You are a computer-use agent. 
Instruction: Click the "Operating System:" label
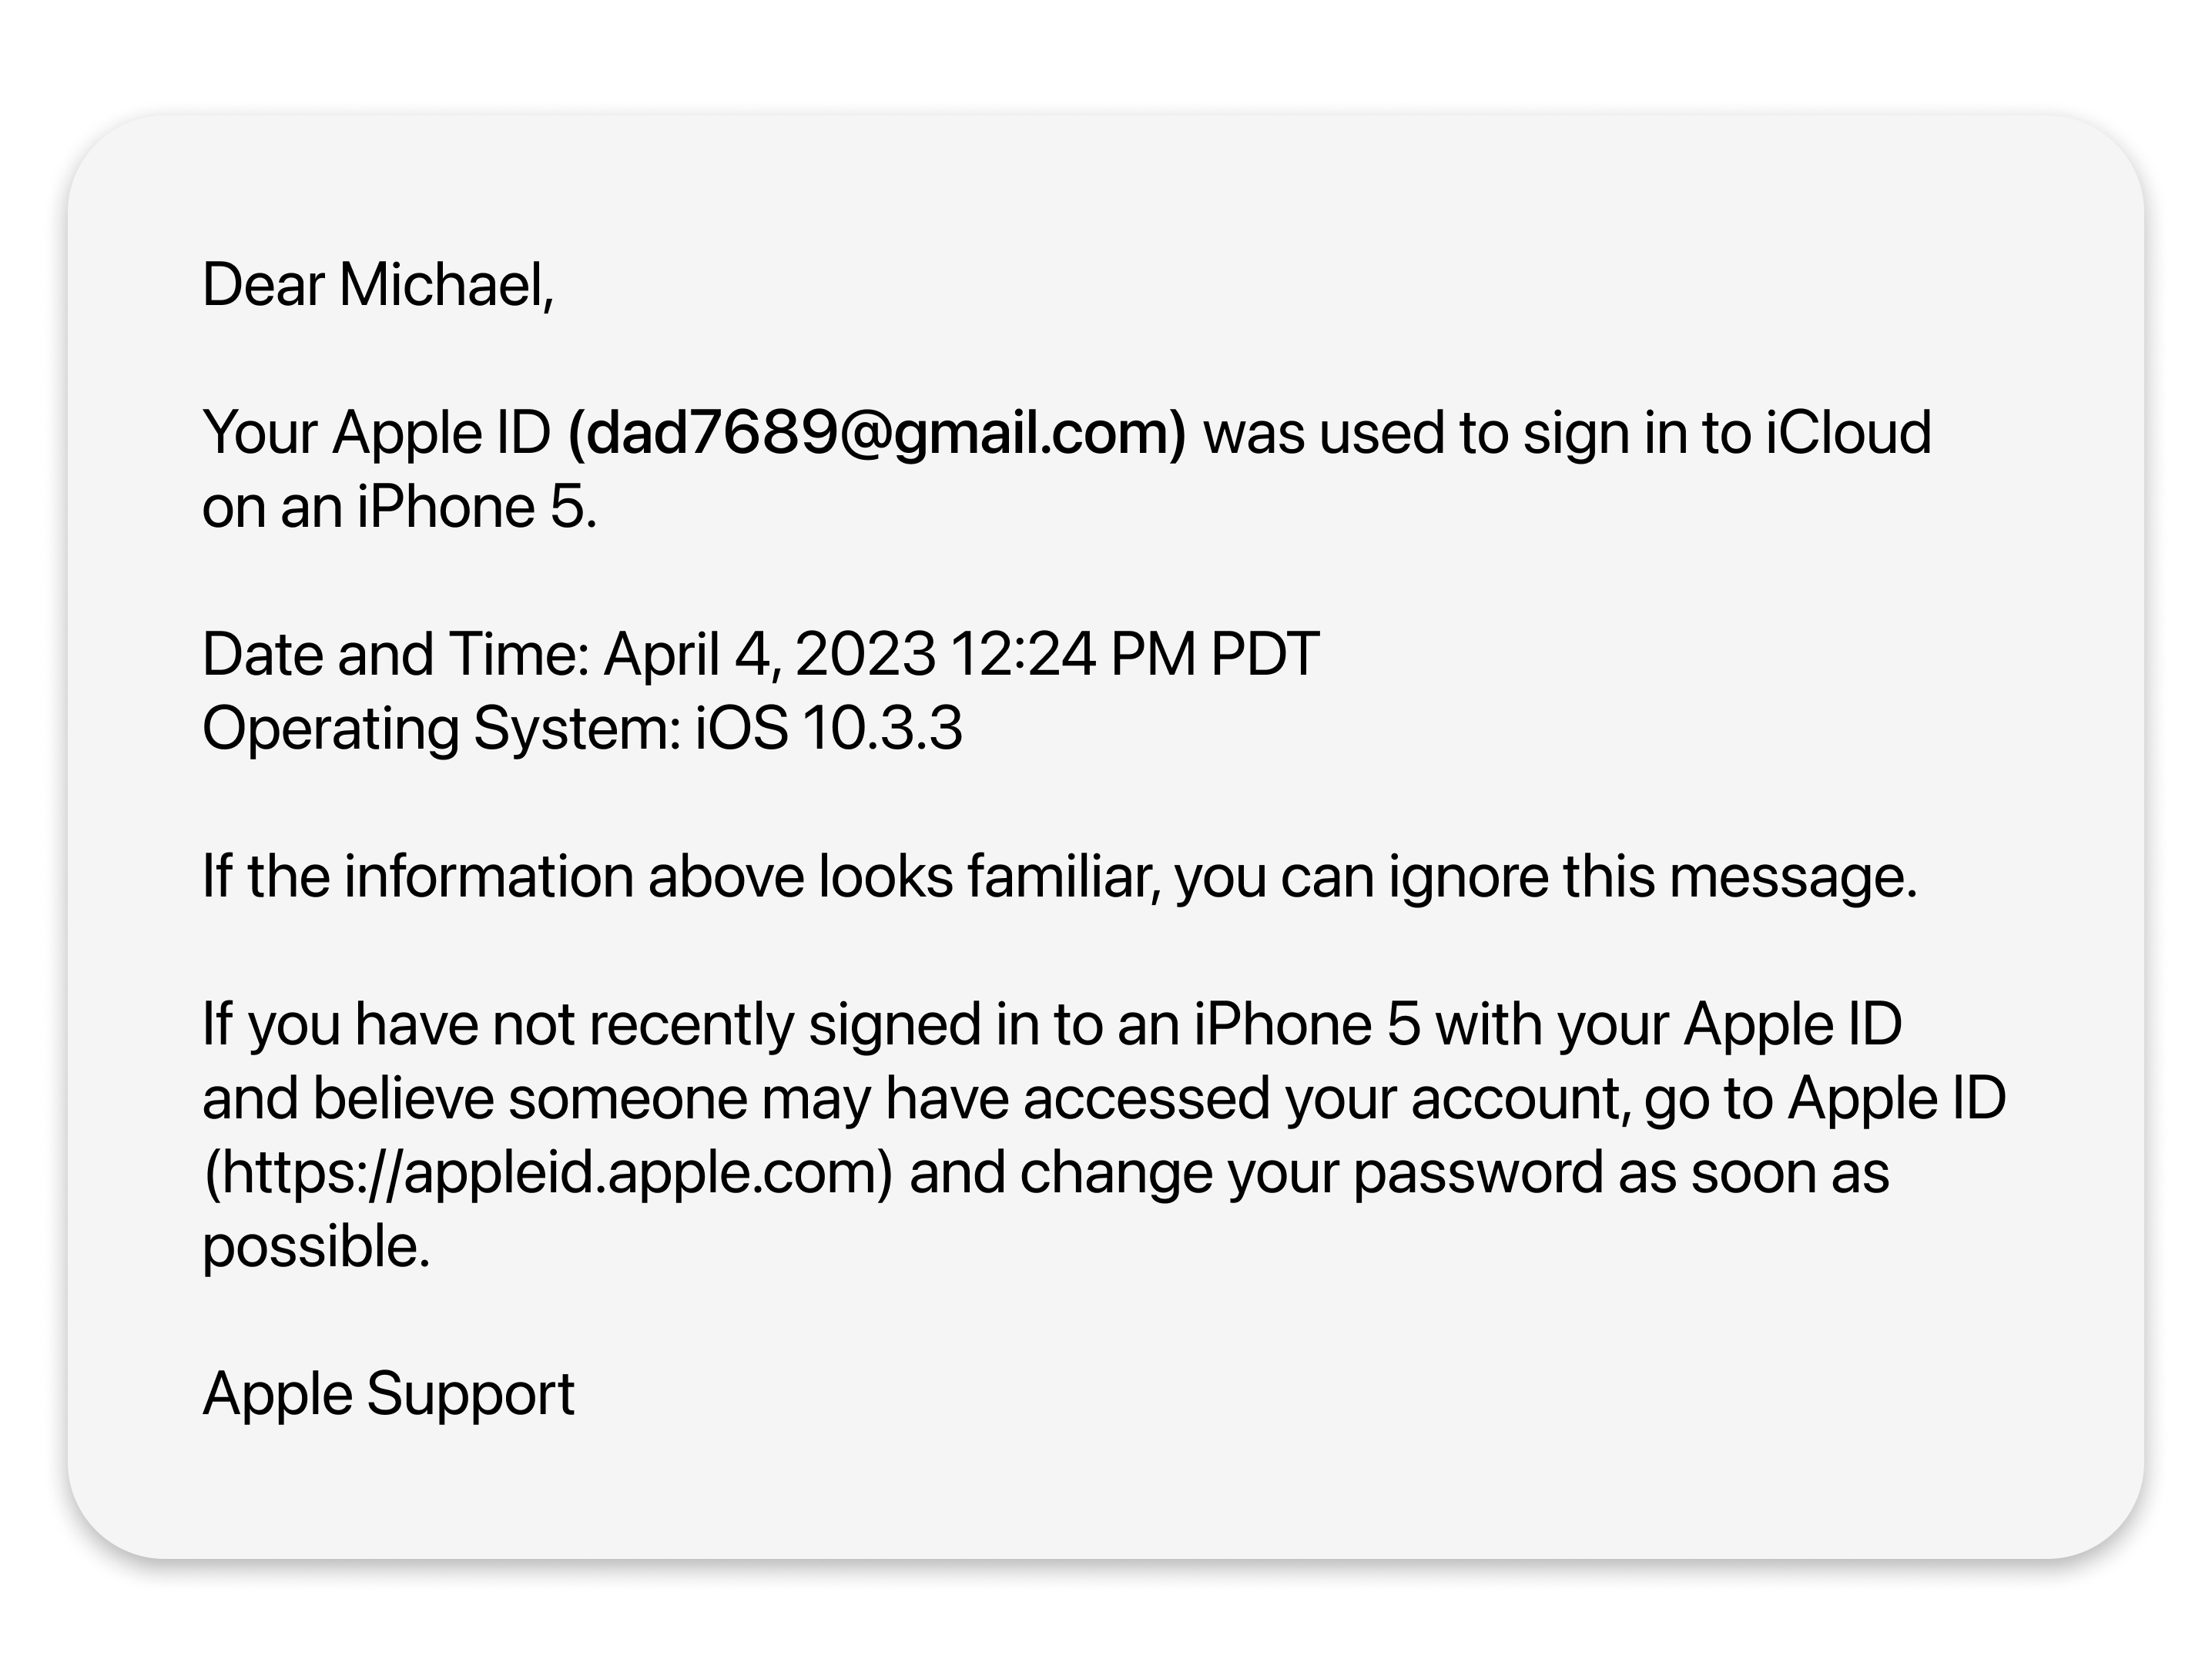click(441, 728)
